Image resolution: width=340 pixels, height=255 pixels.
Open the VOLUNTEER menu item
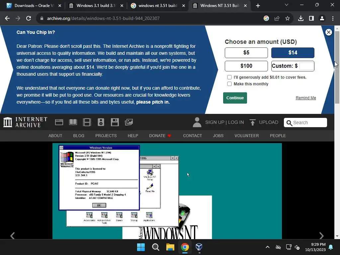(x=247, y=136)
